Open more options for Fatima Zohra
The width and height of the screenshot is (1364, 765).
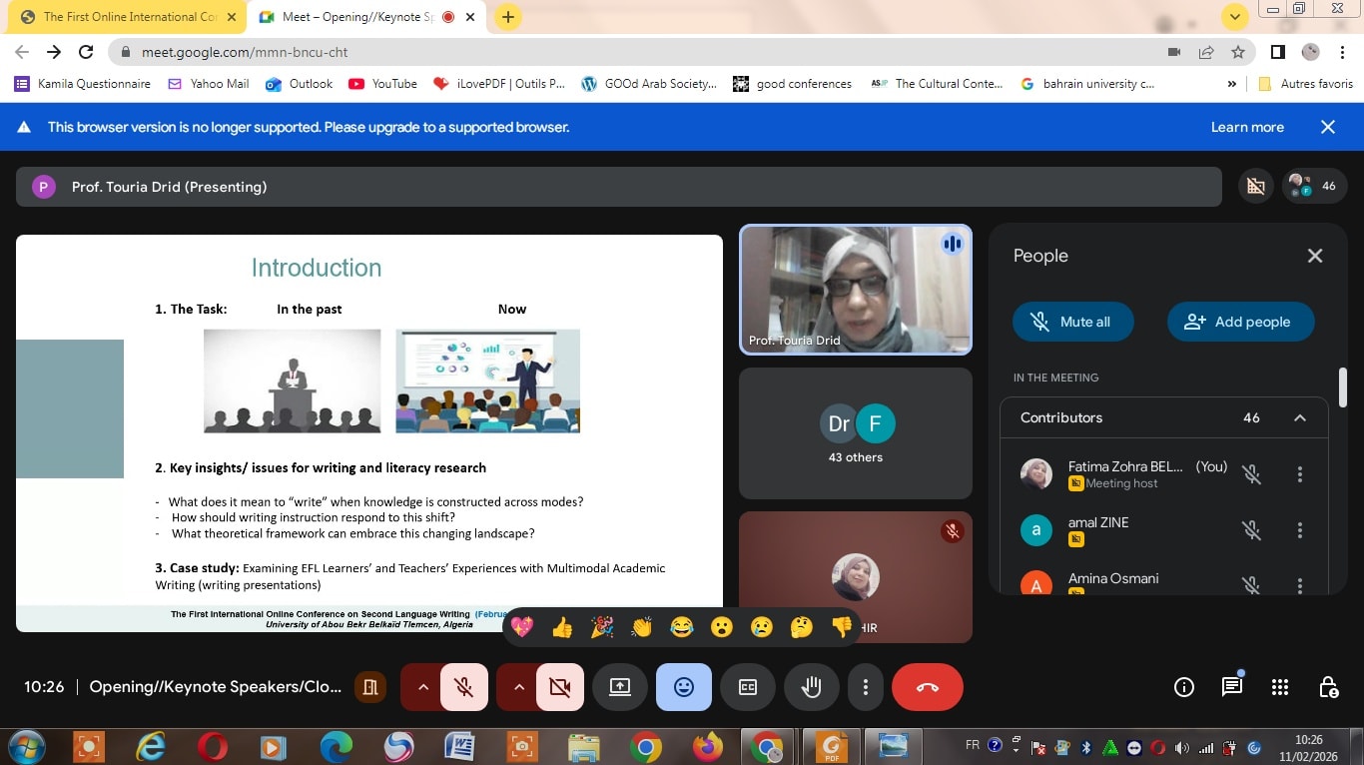tap(1299, 474)
